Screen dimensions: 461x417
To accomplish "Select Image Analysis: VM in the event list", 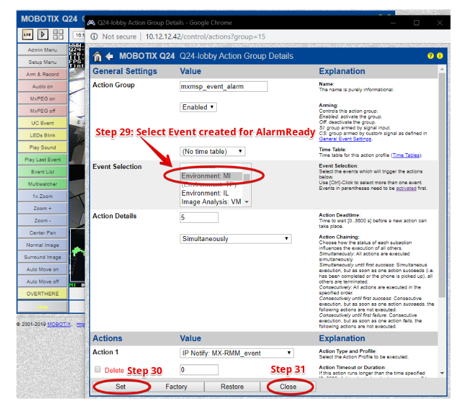I will (211, 202).
